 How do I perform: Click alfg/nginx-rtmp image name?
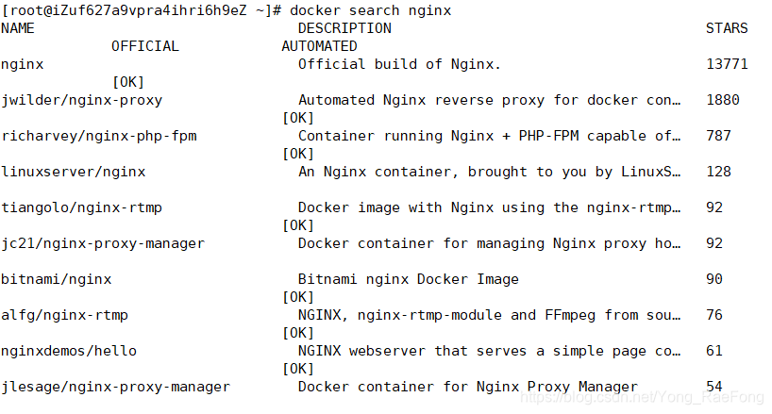click(x=64, y=316)
